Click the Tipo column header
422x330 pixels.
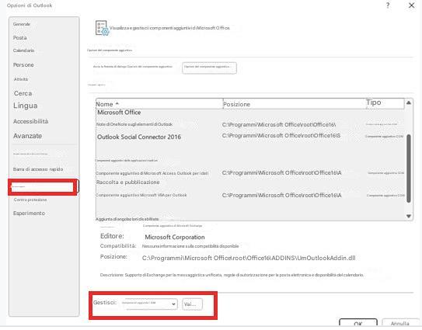coord(385,103)
